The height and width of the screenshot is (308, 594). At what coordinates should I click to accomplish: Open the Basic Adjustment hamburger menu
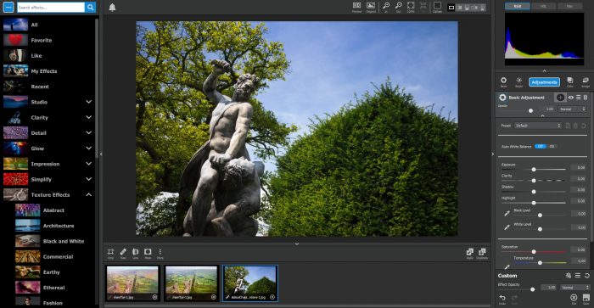click(x=579, y=98)
